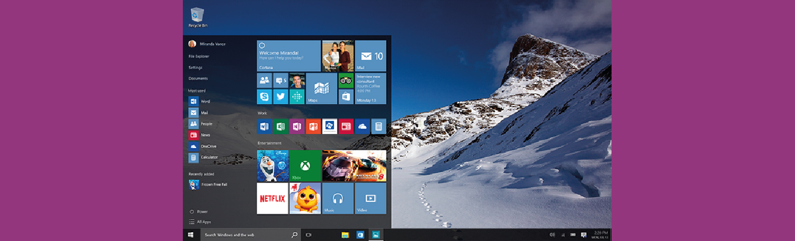This screenshot has width=795, height=241.
Task: Click the "Recently added" section label
Action: [202, 174]
